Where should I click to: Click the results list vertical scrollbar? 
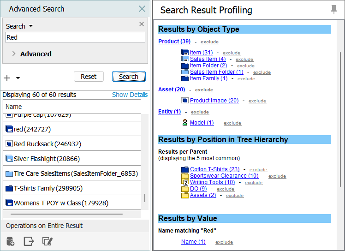click(x=145, y=197)
